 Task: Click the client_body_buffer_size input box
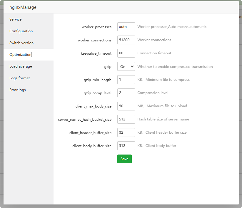click(x=126, y=146)
